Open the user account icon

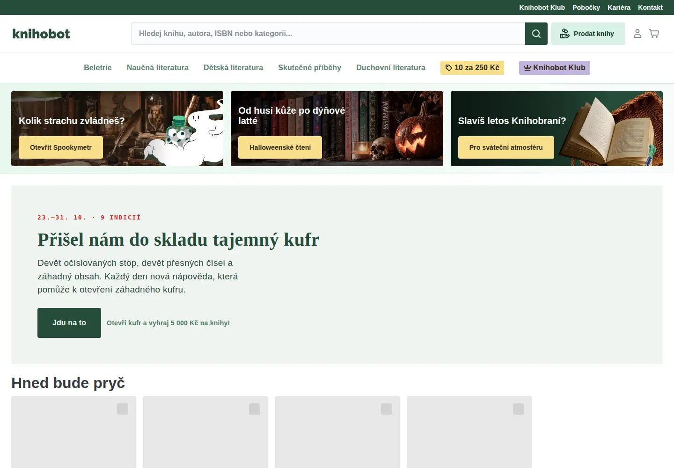(637, 34)
